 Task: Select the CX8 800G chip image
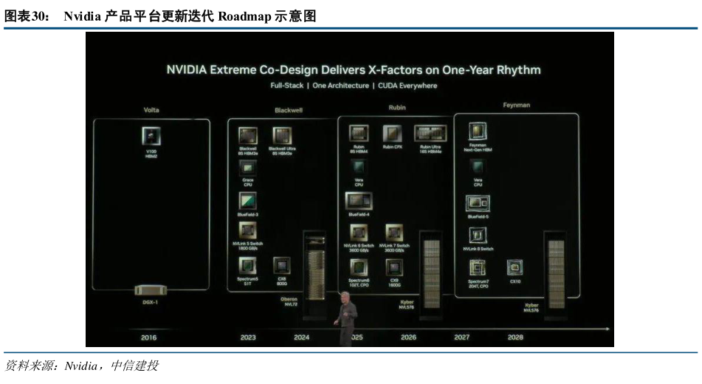coord(281,266)
